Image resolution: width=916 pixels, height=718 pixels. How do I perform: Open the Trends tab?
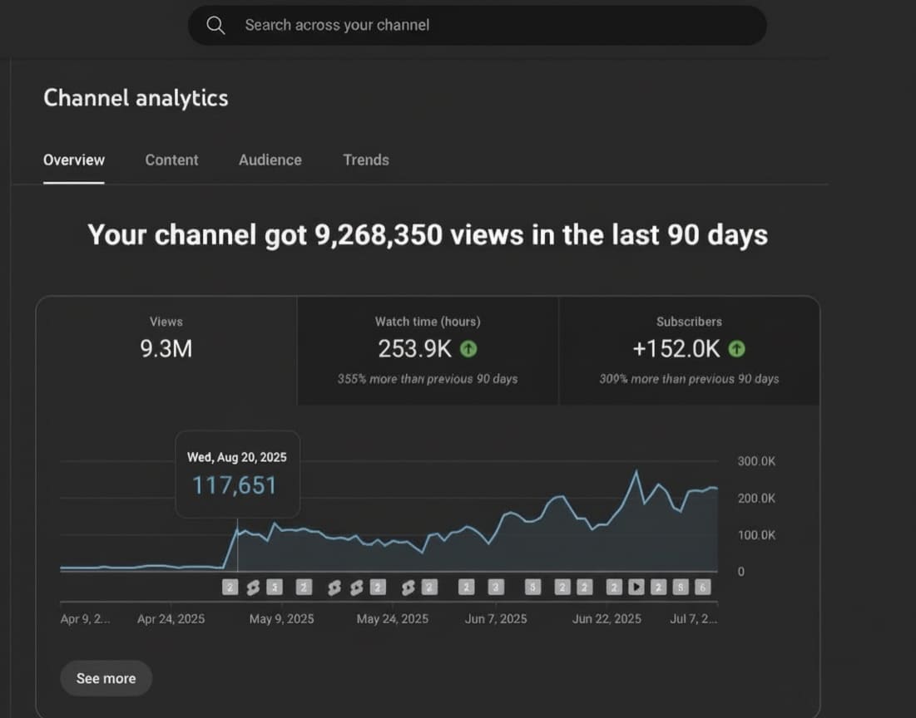(366, 160)
